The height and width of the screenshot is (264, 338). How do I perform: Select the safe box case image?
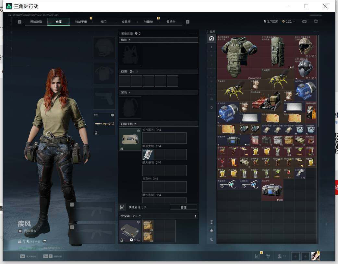coord(130,231)
